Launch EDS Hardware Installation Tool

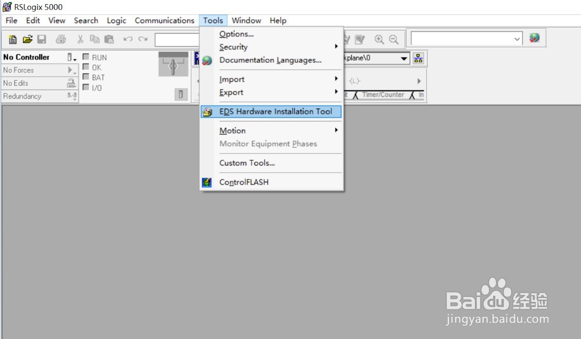pyautogui.click(x=271, y=111)
